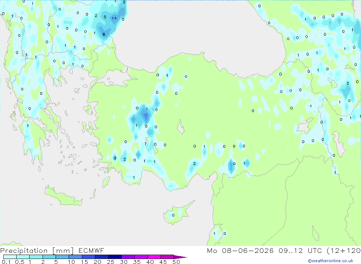This screenshot has width=361, height=264.
Task: Click the 1–2 mm legend color box
Action: pyautogui.click(x=36, y=257)
